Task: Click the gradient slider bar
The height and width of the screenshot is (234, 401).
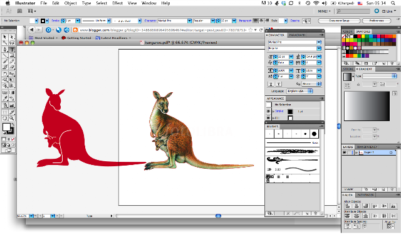Action: coord(367,106)
